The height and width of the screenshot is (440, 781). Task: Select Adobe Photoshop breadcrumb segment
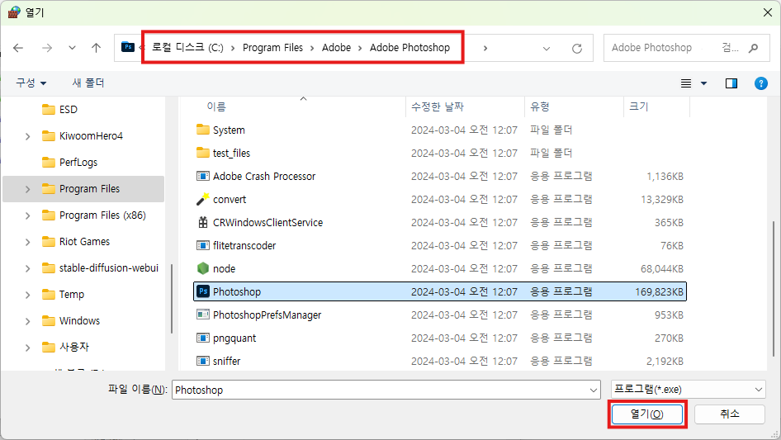click(x=409, y=47)
